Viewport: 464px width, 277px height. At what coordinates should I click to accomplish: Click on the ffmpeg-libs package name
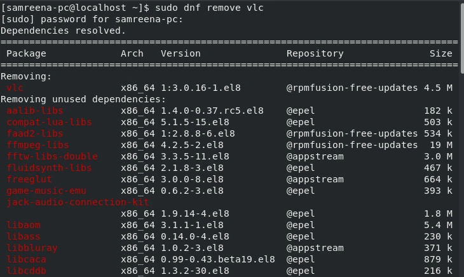pyautogui.click(x=38, y=145)
